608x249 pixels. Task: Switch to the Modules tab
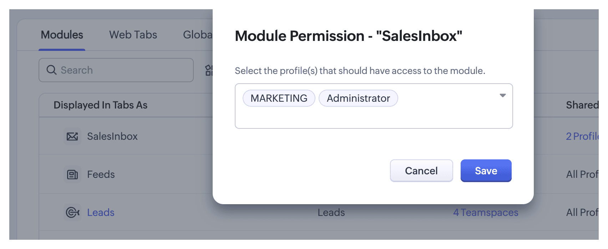point(62,35)
